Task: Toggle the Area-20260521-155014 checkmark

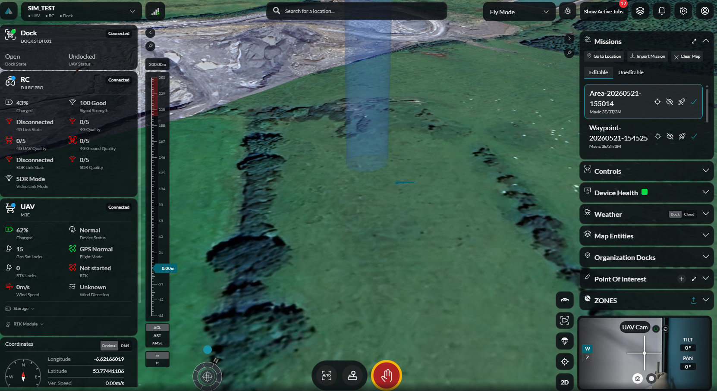Action: pos(694,102)
